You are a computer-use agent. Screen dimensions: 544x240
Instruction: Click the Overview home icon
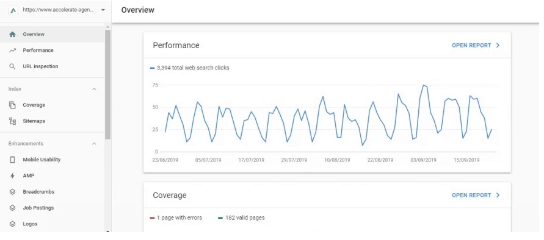pos(12,34)
